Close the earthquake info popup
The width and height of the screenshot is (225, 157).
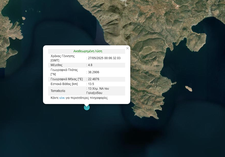click(127, 48)
